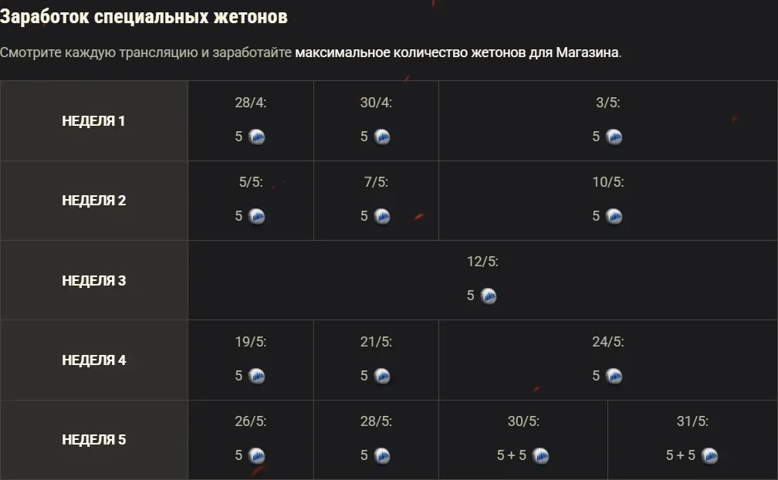Click the token icon under 26/5
Image resolution: width=778 pixels, height=480 pixels.
pos(257,456)
